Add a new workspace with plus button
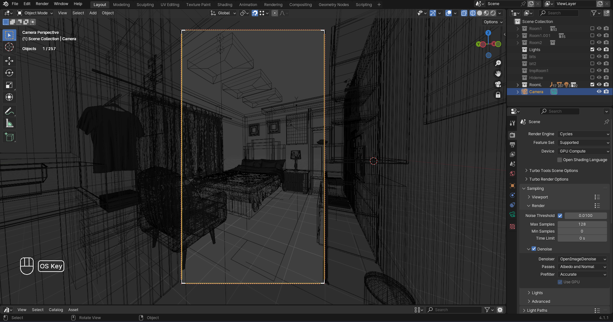The image size is (613, 322). pyautogui.click(x=379, y=5)
